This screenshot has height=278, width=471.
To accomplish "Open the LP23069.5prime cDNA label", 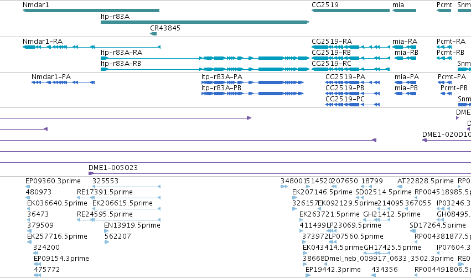I will (x=354, y=225).
